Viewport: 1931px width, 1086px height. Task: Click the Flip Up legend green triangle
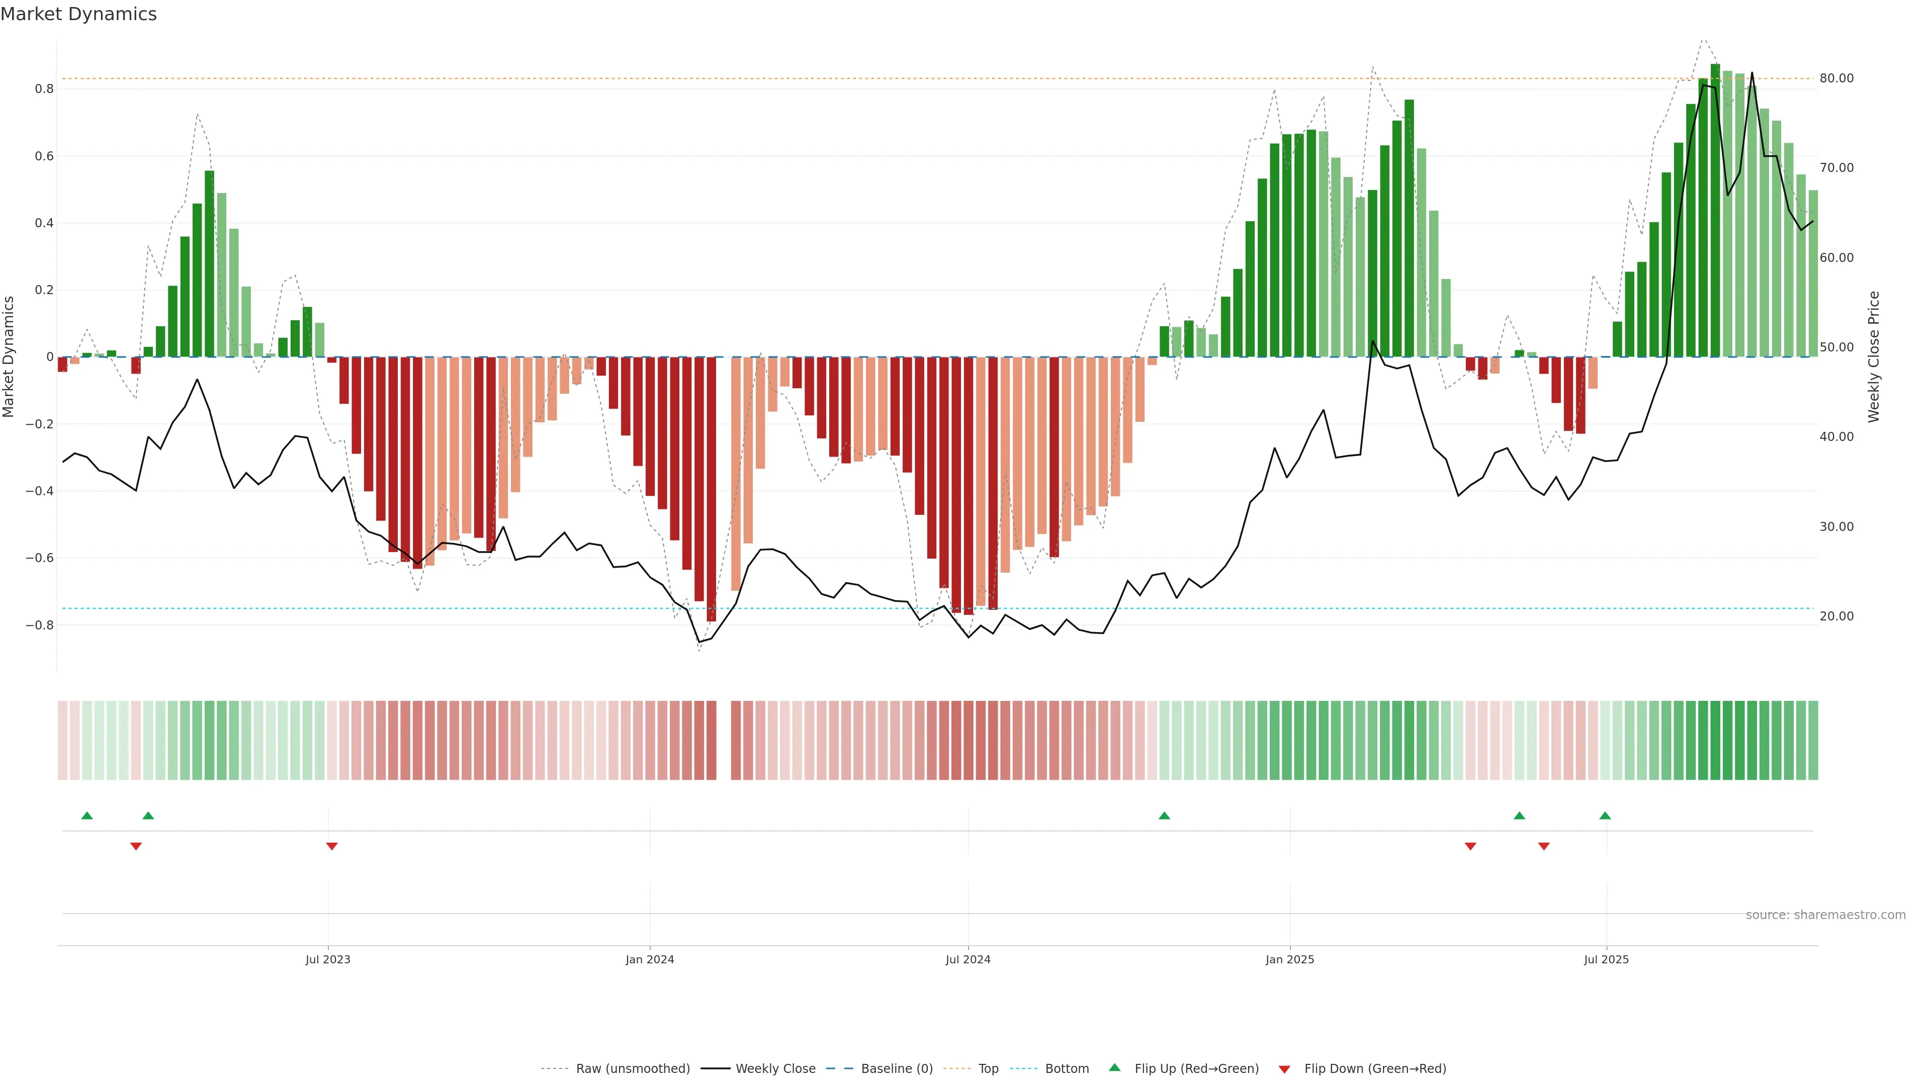click(x=1115, y=1067)
